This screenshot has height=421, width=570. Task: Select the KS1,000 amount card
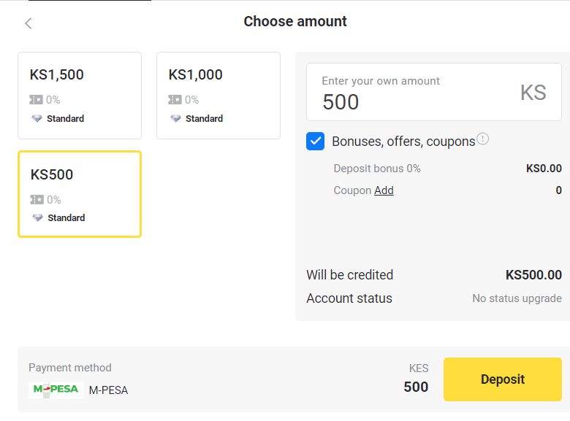click(x=218, y=96)
